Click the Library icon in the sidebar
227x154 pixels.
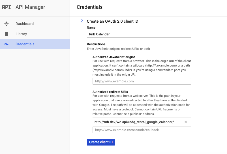coord(7,34)
